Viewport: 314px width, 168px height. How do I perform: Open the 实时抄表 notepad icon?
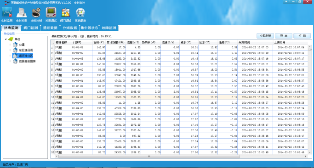(x=22, y=12)
